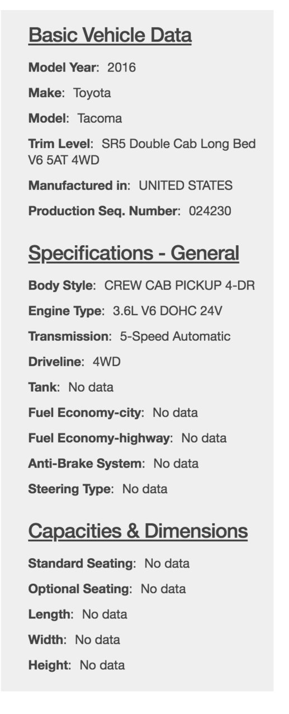Click the Height label
Viewport: 289px width, 714px height.
pos(50,665)
